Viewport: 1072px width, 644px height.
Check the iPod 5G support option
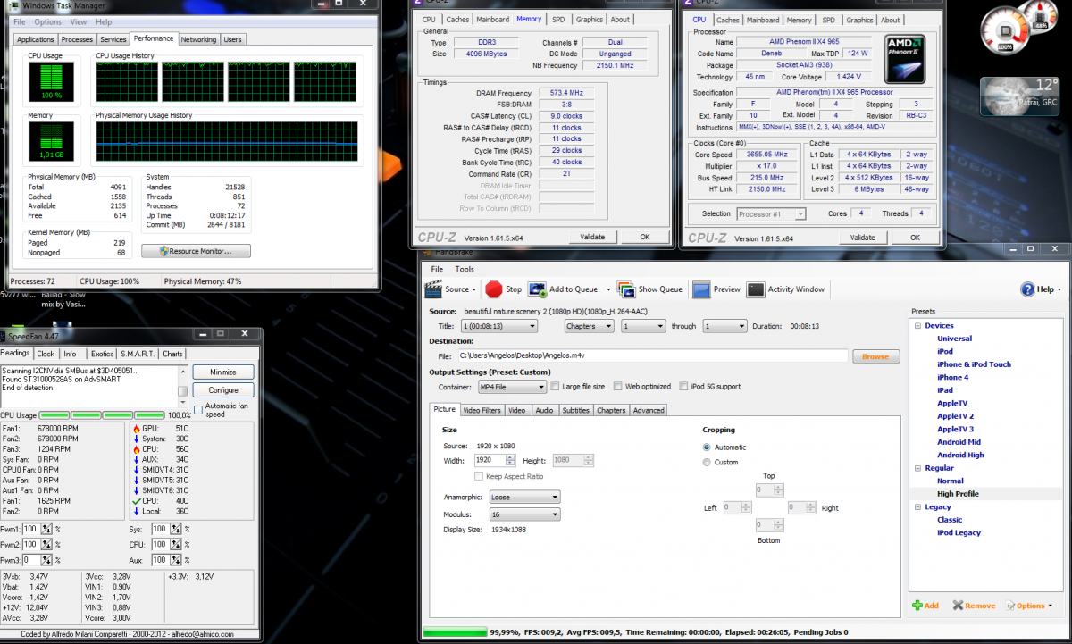tap(683, 387)
